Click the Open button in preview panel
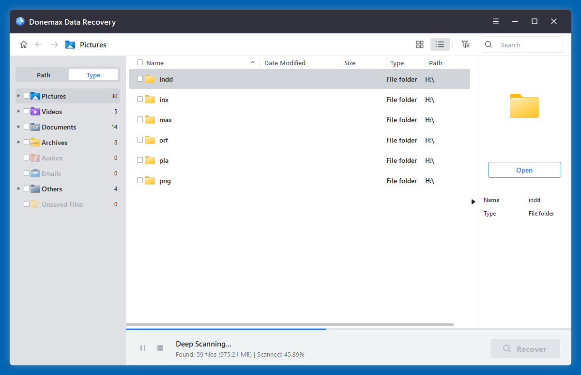This screenshot has width=581, height=375. point(524,170)
